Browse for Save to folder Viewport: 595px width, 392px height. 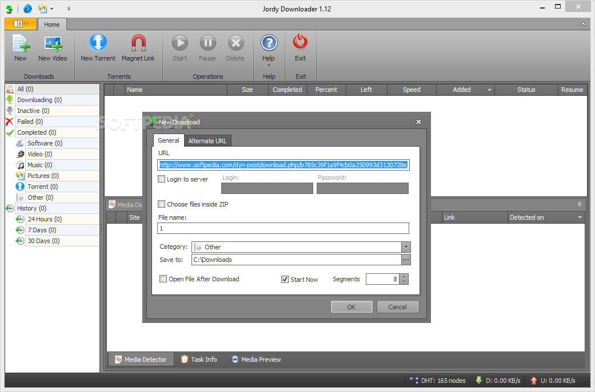click(x=406, y=260)
